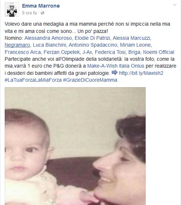The height and width of the screenshot is (205, 181).
Task: Open Emma Marrone's profile name link
Action: [x=41, y=6]
